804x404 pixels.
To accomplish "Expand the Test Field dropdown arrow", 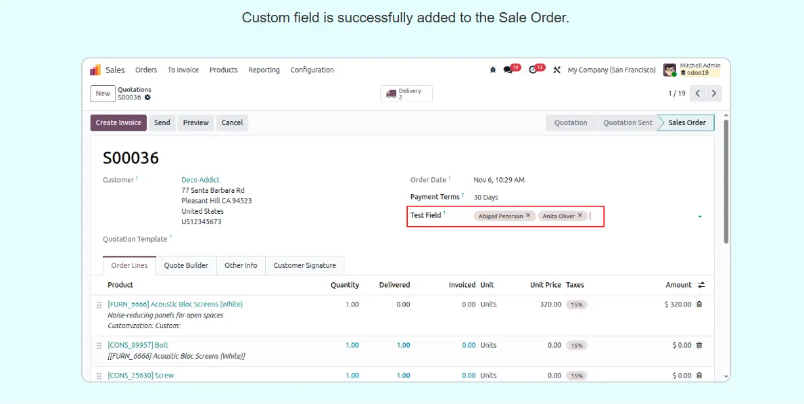I will click(700, 217).
